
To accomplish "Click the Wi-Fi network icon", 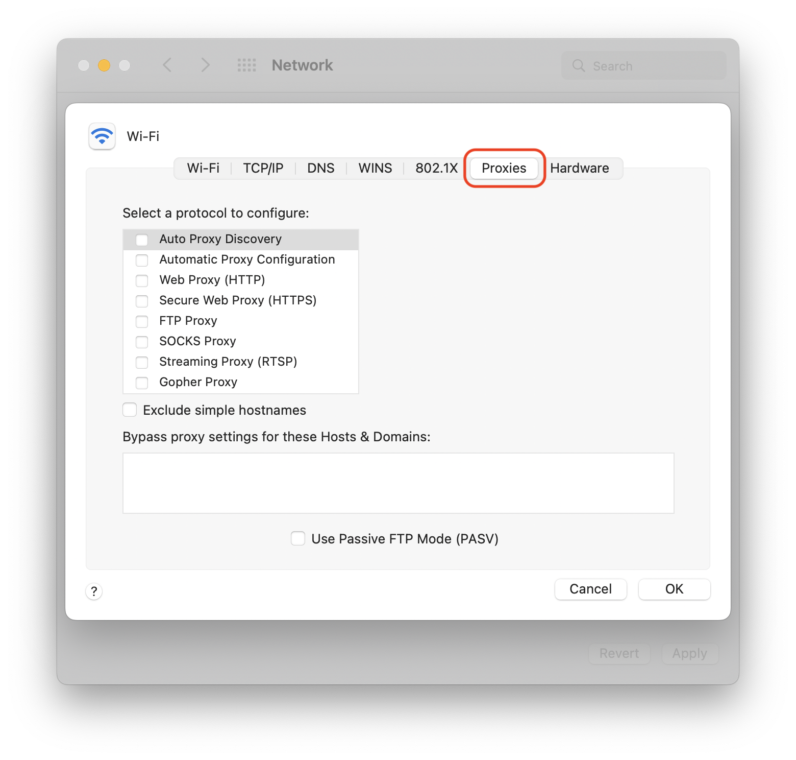I will [x=102, y=136].
